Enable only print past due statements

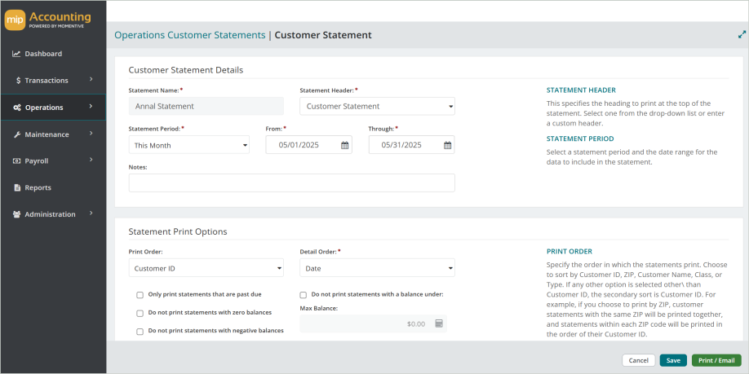tap(140, 295)
